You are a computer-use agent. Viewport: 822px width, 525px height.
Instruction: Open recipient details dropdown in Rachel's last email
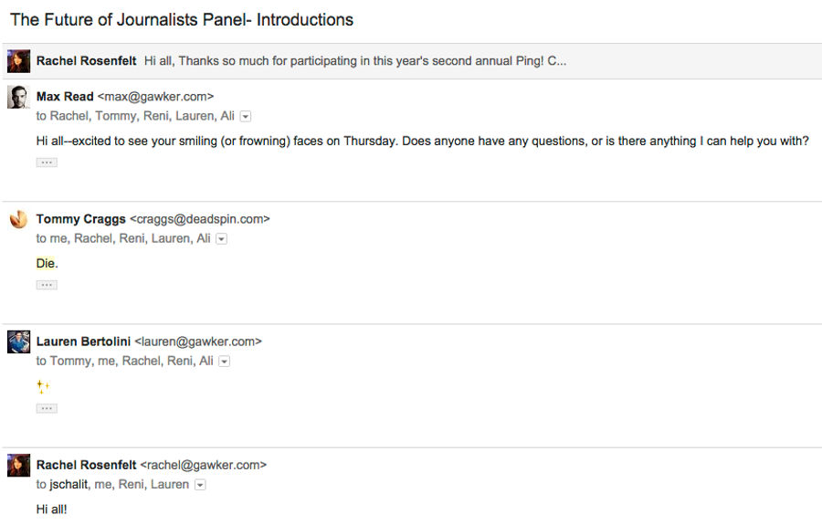coord(200,485)
